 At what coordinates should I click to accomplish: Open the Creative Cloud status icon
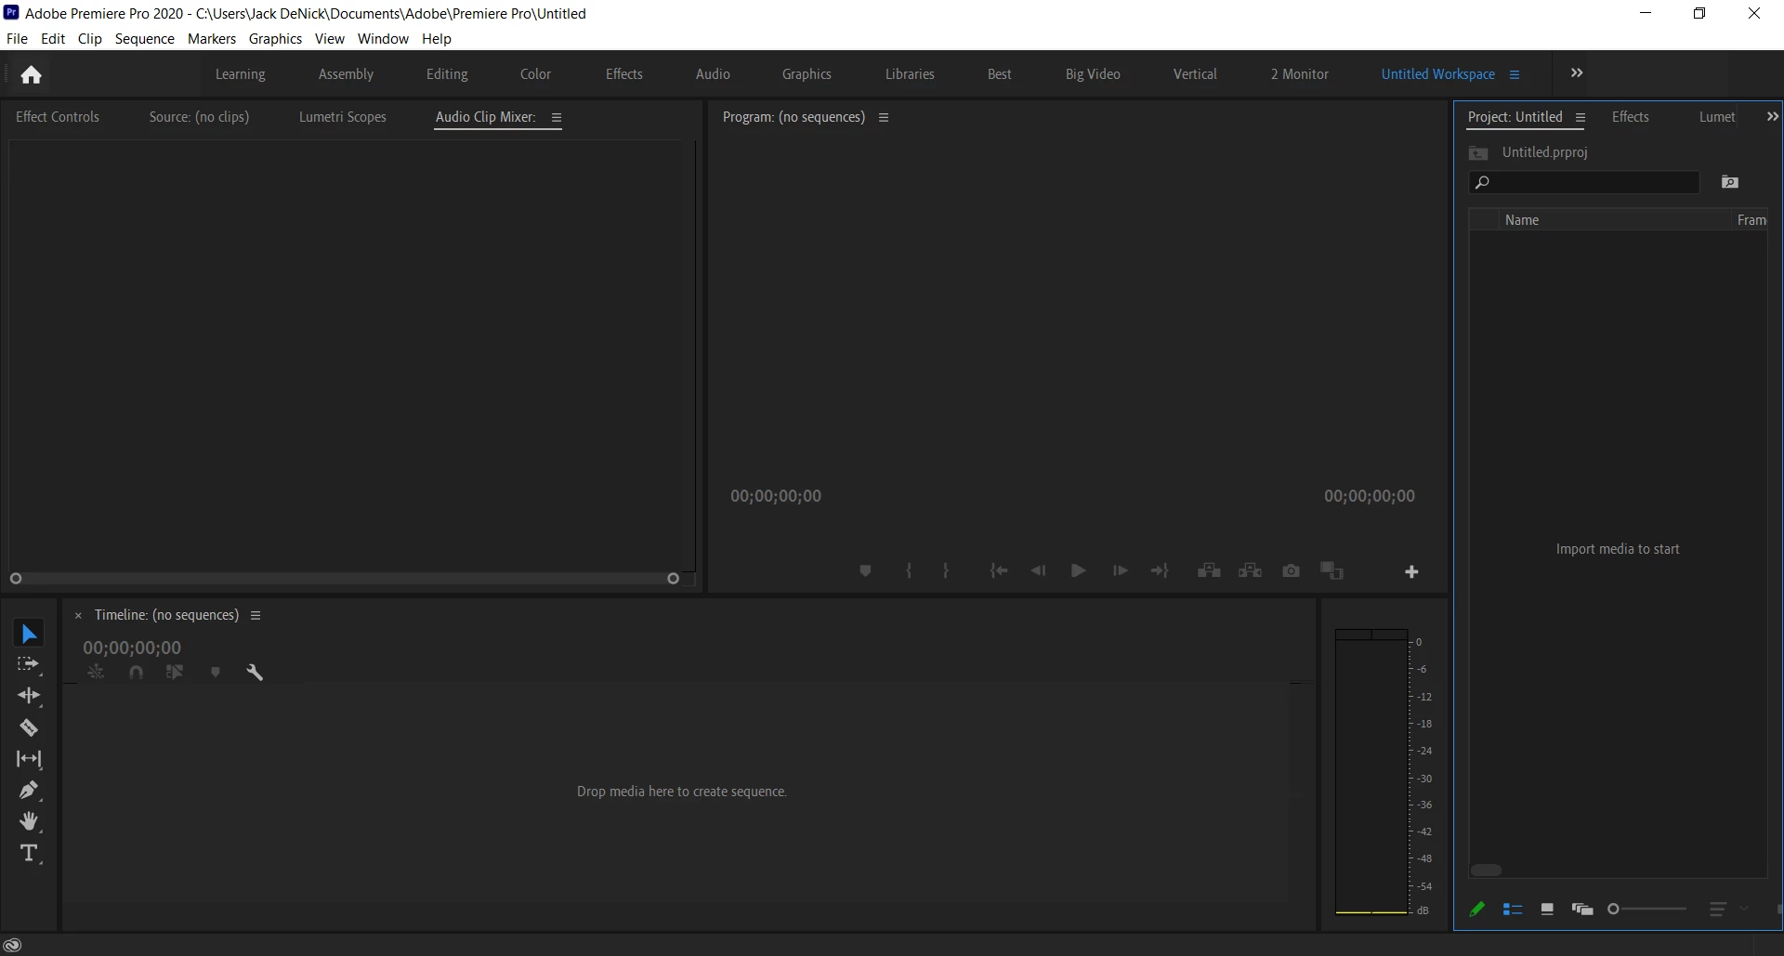coord(13,945)
